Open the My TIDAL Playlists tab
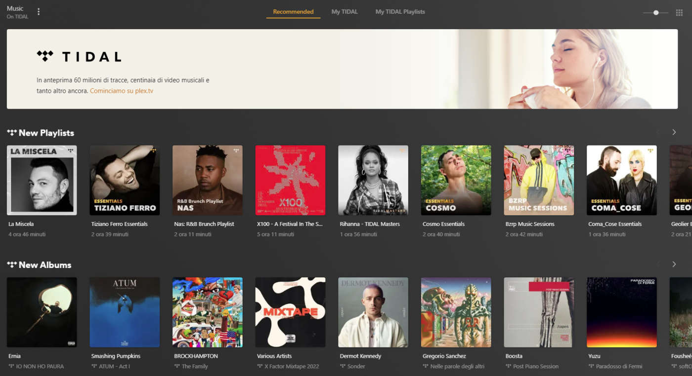Image resolution: width=692 pixels, height=376 pixels. click(400, 12)
